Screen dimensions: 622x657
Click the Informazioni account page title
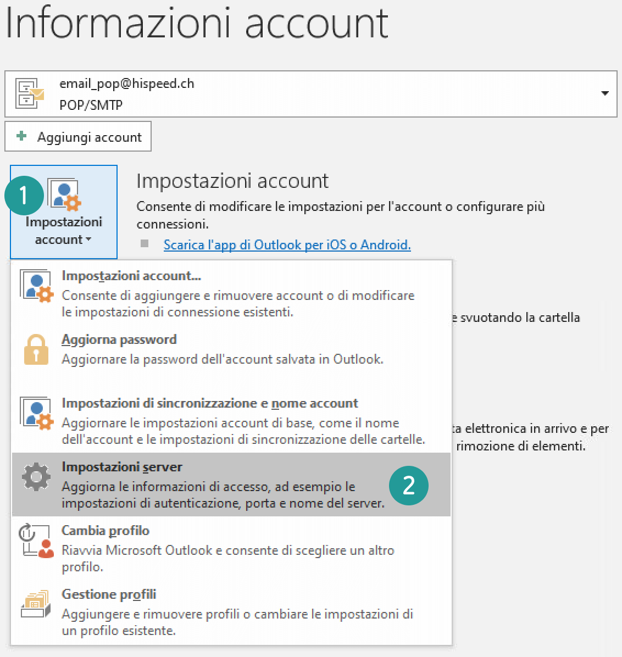tap(197, 24)
